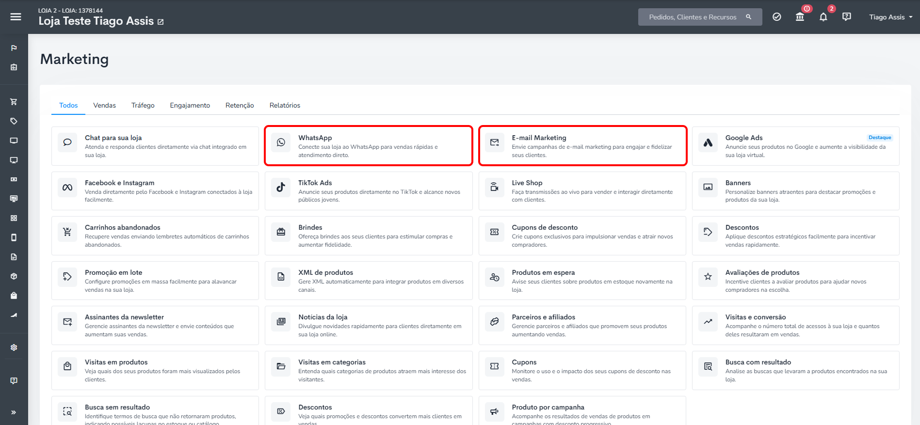Click the flag icon in sidebar

(14, 48)
